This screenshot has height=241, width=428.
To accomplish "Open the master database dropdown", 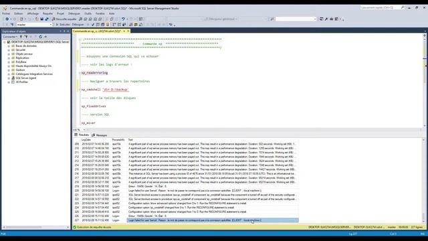I will click(x=51, y=25).
